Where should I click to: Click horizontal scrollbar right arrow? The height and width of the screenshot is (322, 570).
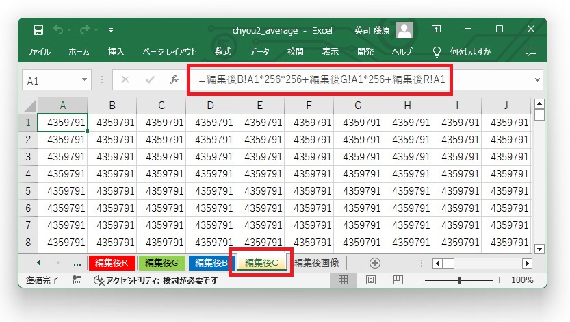tap(527, 263)
